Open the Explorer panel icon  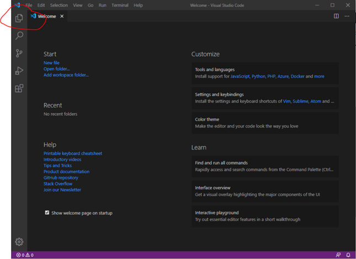(x=19, y=18)
